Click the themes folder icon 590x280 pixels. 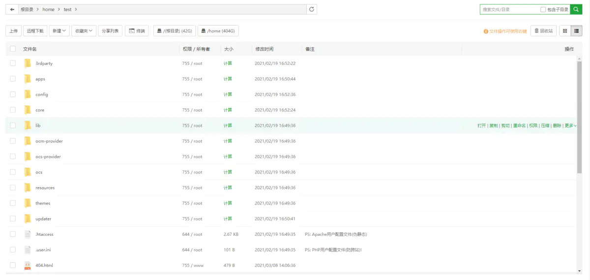click(28, 203)
